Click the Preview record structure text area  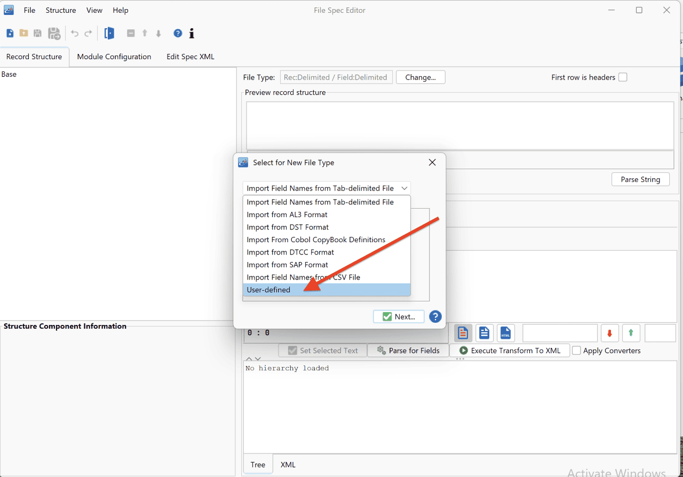(460, 125)
